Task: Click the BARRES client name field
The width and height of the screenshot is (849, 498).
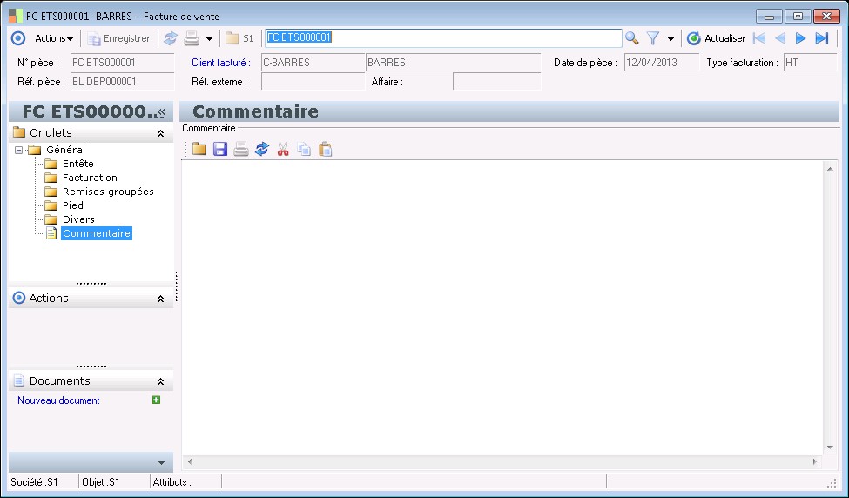Action: click(x=453, y=63)
